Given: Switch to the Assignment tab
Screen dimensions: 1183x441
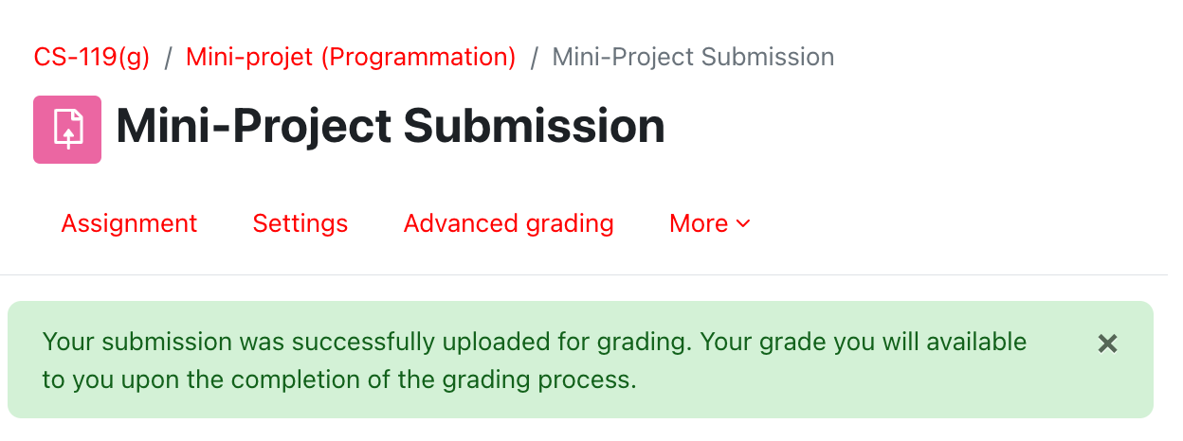Looking at the screenshot, I should [x=129, y=224].
